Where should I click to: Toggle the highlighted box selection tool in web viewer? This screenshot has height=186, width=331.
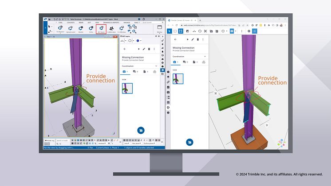pos(181,31)
